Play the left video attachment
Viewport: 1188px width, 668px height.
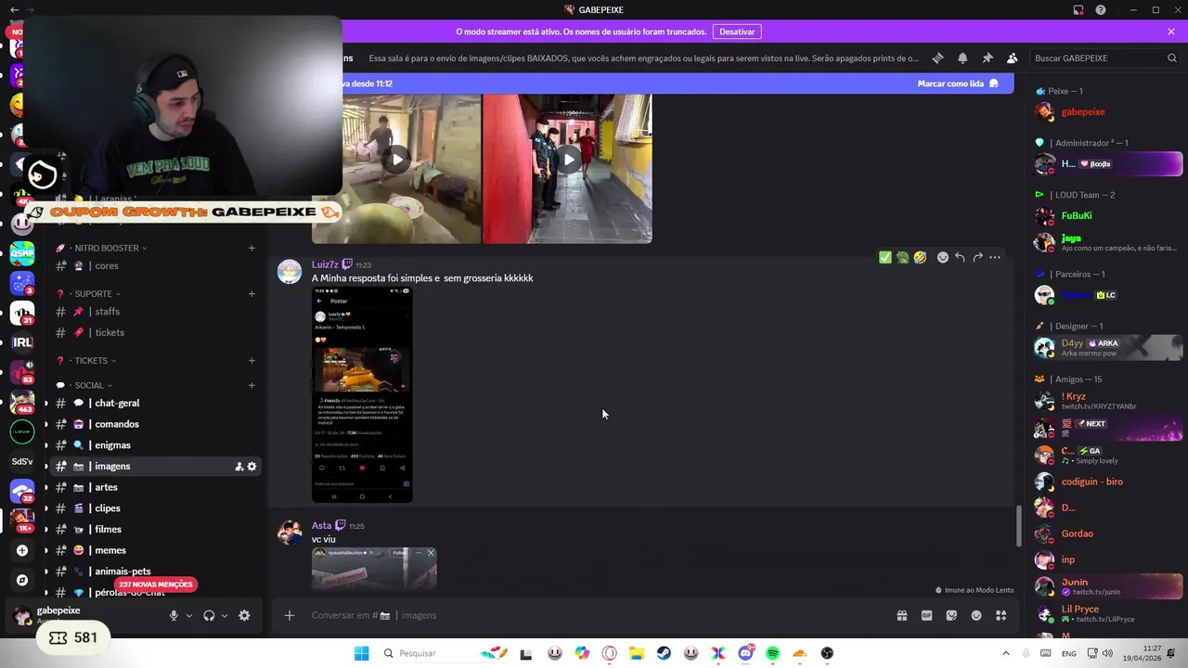pyautogui.click(x=397, y=159)
